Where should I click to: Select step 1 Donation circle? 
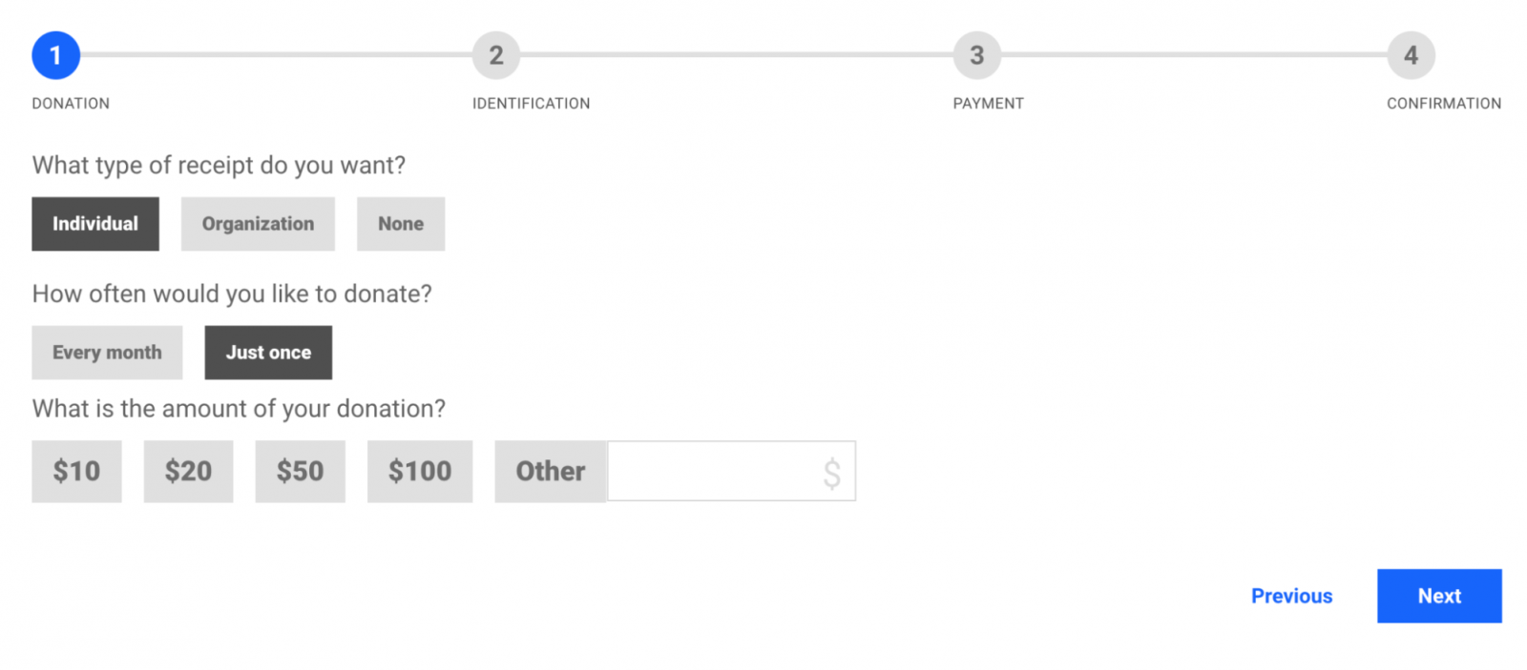(55, 55)
